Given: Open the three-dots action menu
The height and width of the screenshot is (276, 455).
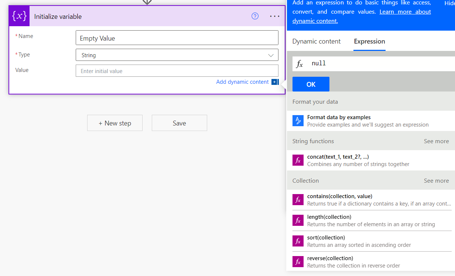Looking at the screenshot, I should click(275, 16).
